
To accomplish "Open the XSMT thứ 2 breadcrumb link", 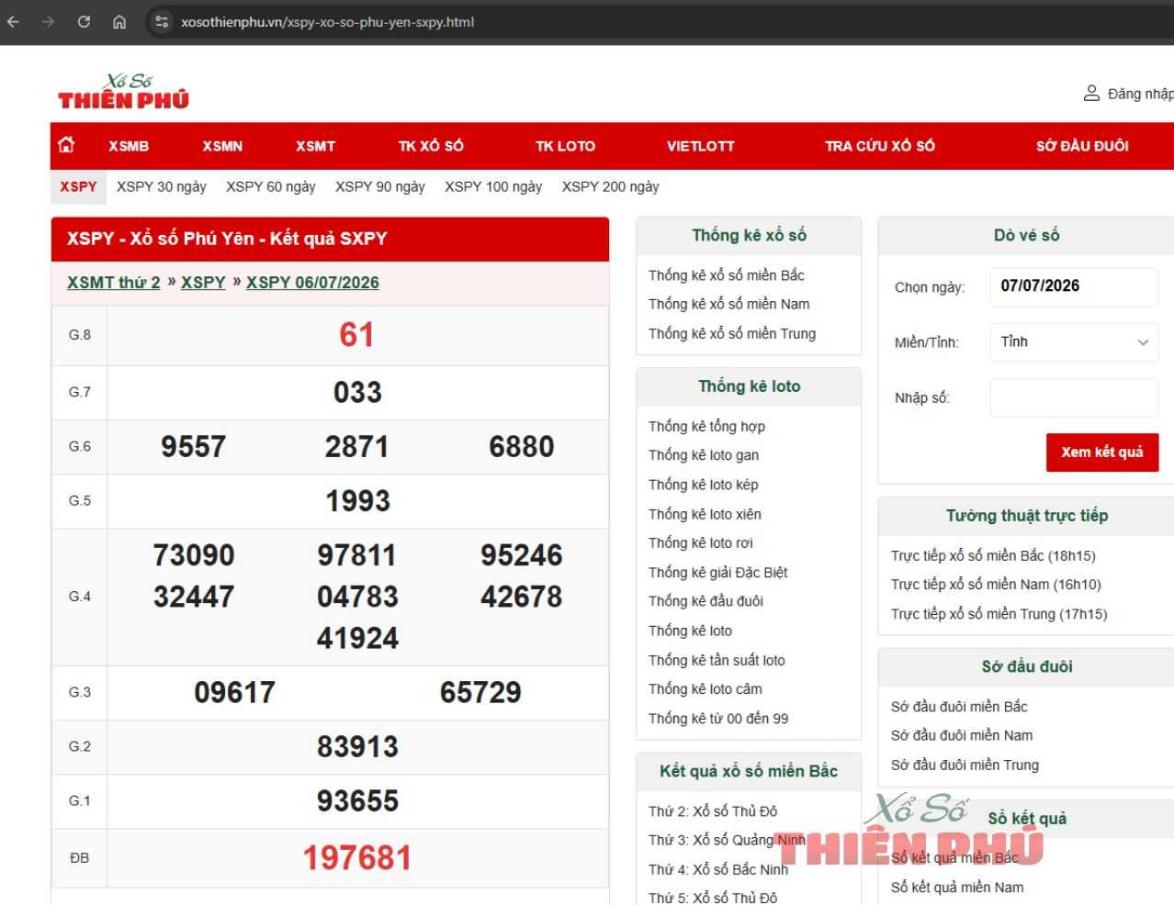I will [x=114, y=283].
